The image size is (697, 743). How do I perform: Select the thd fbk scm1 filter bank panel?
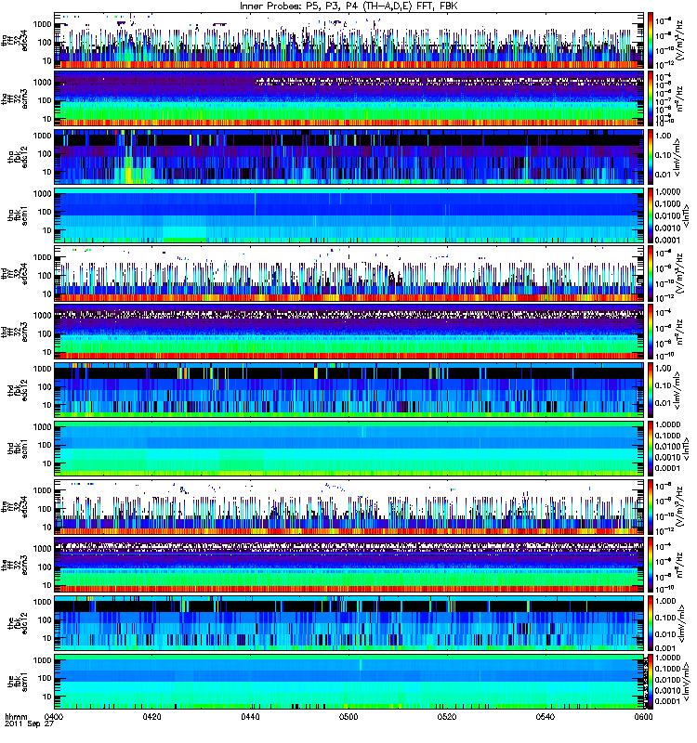[x=349, y=449]
